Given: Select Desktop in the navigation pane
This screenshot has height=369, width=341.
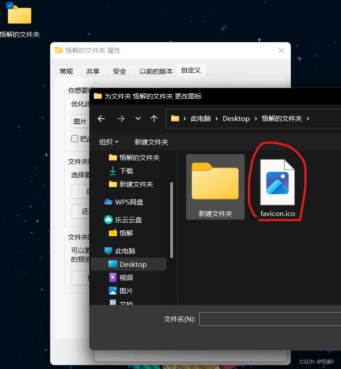Looking at the screenshot, I should [x=129, y=264].
